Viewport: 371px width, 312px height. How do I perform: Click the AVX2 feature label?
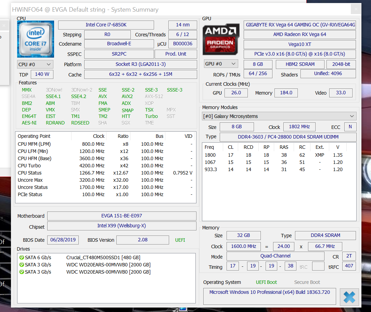click(x=127, y=96)
